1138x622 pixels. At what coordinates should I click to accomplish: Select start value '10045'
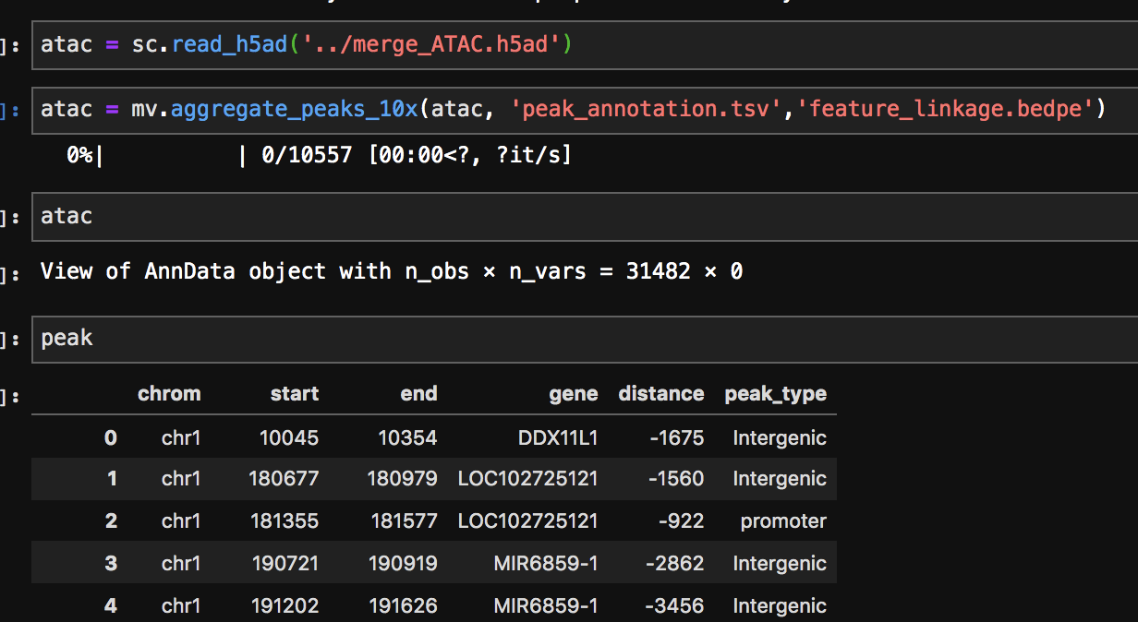tap(287, 437)
